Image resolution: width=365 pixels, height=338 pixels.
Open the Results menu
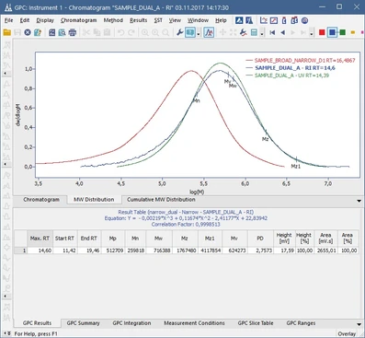coord(138,20)
